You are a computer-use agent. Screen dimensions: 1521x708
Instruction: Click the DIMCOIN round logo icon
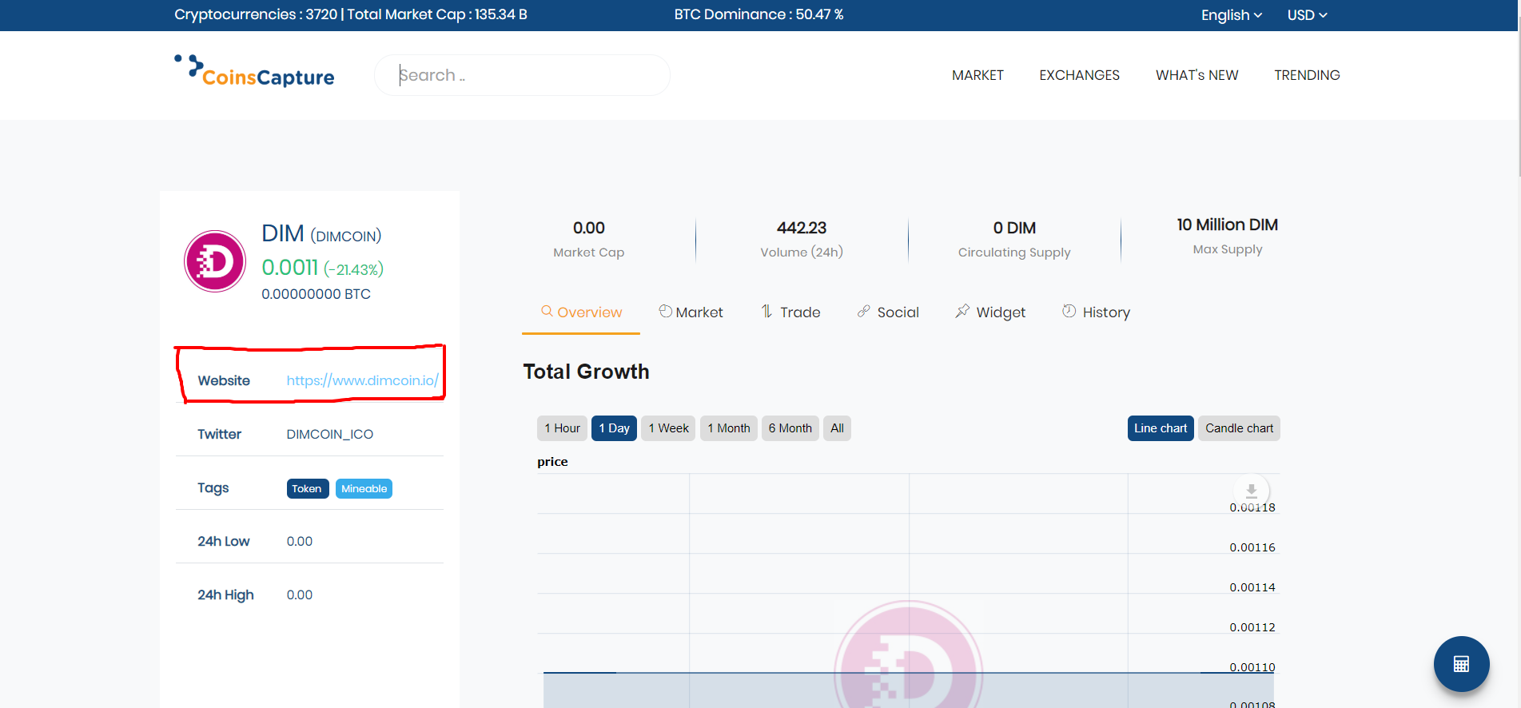pos(215,261)
